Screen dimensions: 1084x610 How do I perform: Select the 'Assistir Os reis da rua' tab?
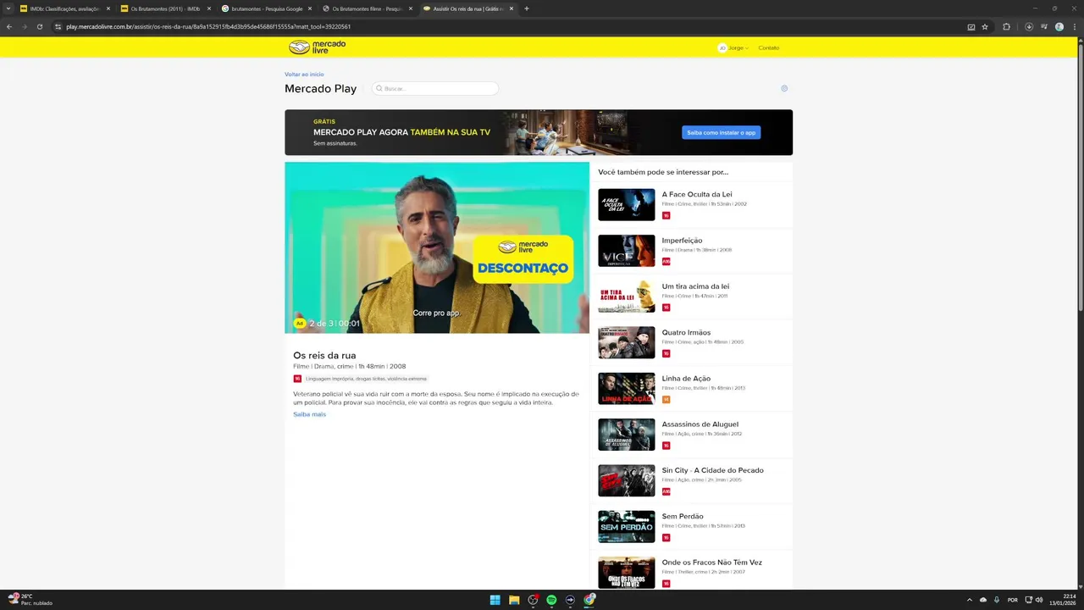coord(468,8)
